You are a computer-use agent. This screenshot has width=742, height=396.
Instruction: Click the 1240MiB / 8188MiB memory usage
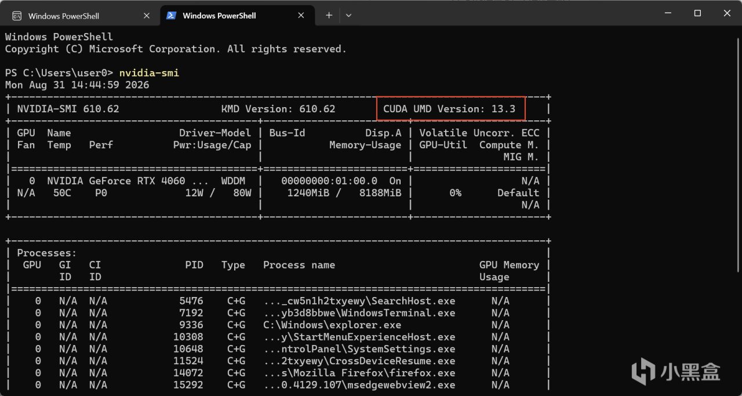point(344,193)
